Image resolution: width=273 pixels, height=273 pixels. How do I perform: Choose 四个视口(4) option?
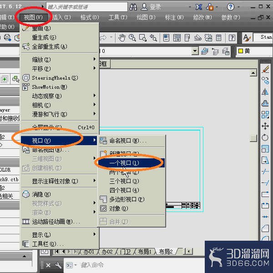[x=131, y=190]
